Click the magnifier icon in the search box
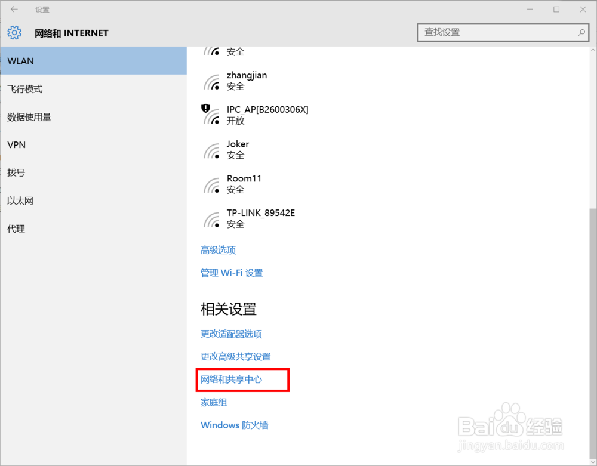Viewport: 597px width, 466px height. (581, 33)
